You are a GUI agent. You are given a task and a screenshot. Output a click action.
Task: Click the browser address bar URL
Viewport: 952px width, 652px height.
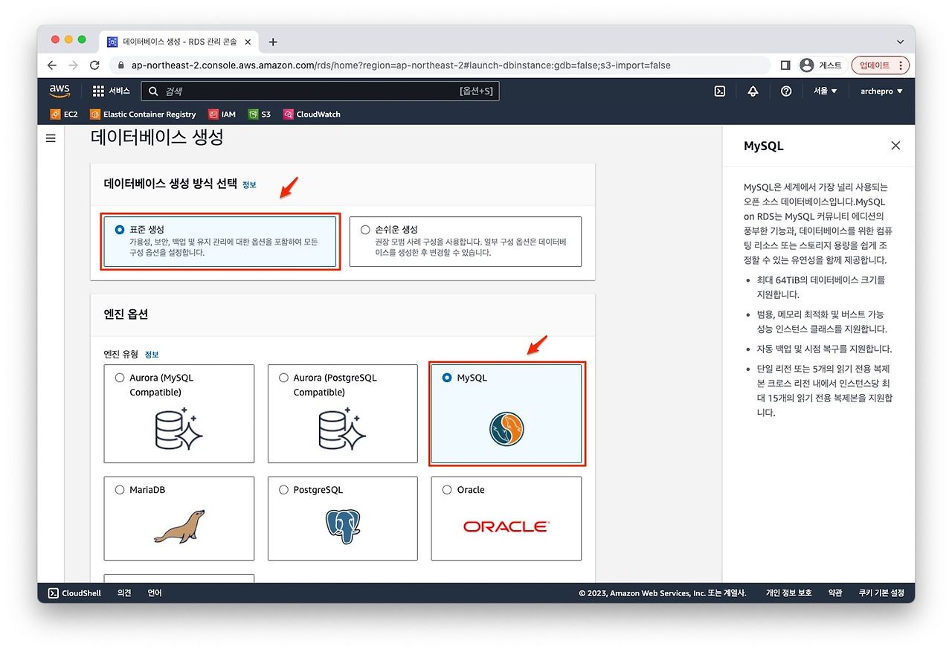[x=401, y=65]
